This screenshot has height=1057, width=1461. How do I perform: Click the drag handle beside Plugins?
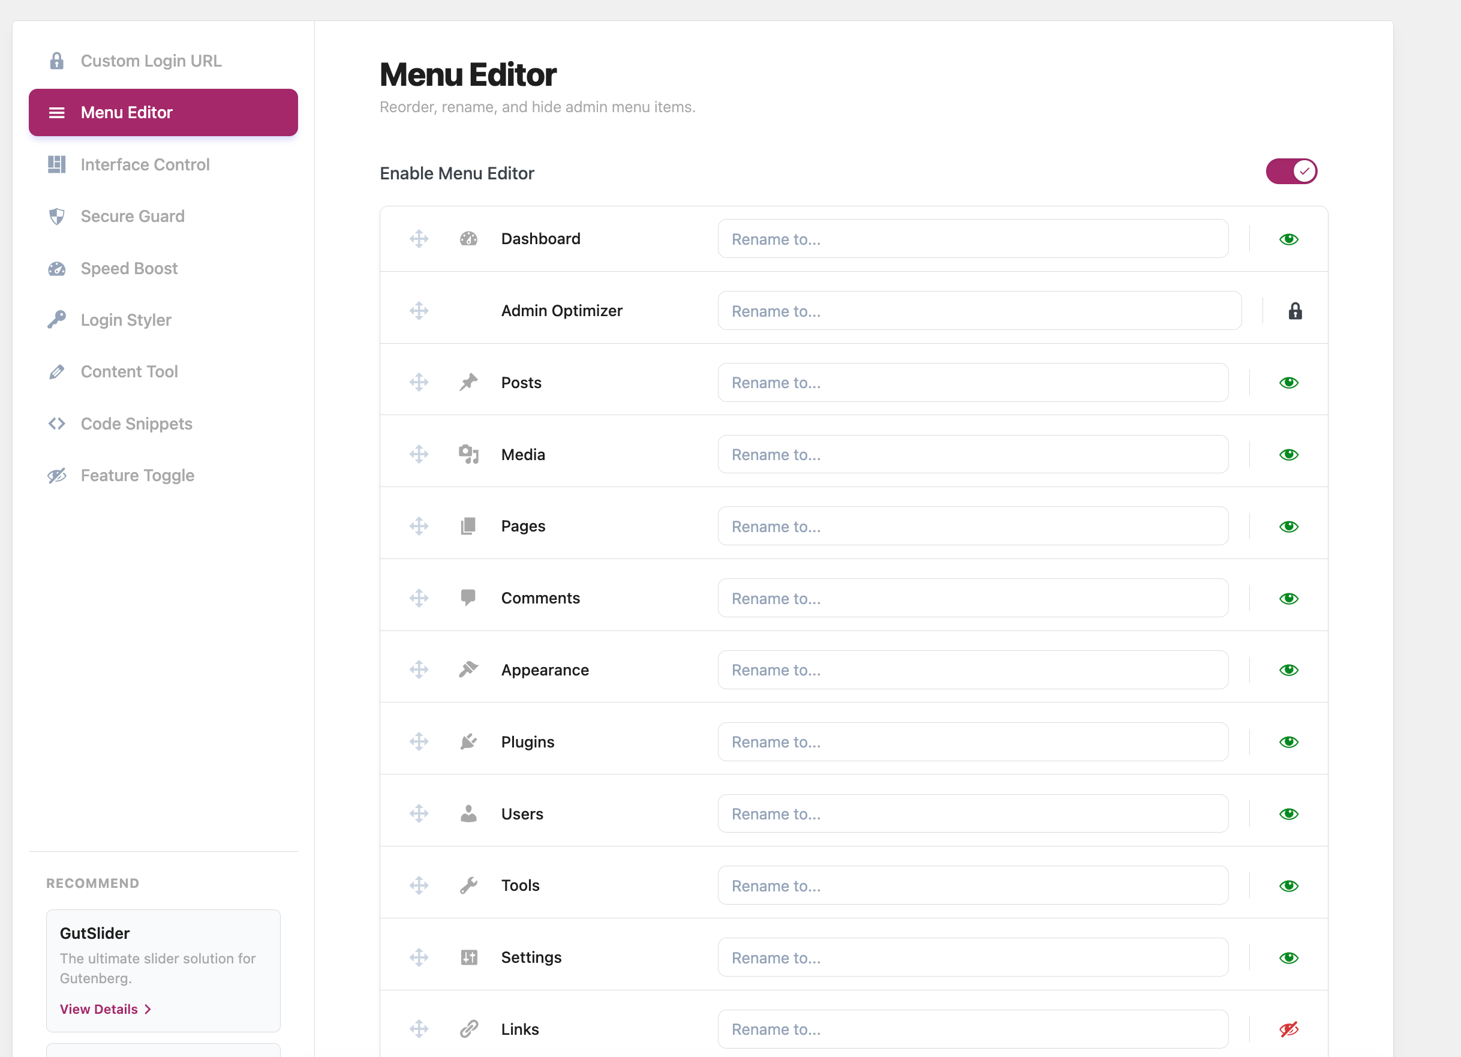point(419,742)
